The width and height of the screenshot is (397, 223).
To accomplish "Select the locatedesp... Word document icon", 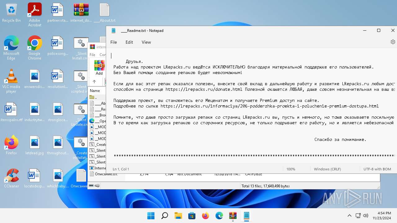I will pos(35,178).
